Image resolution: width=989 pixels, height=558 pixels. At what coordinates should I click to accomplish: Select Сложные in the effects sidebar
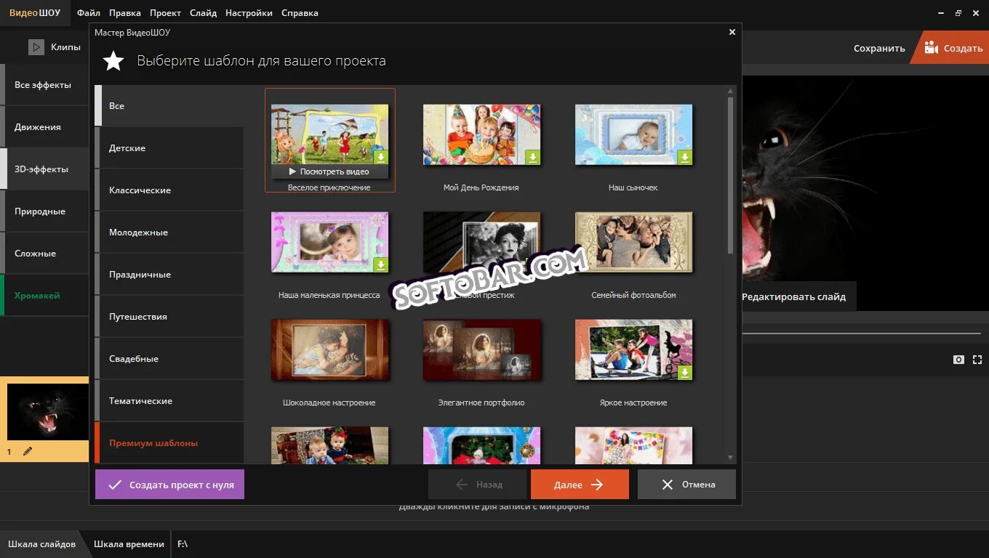[44, 254]
